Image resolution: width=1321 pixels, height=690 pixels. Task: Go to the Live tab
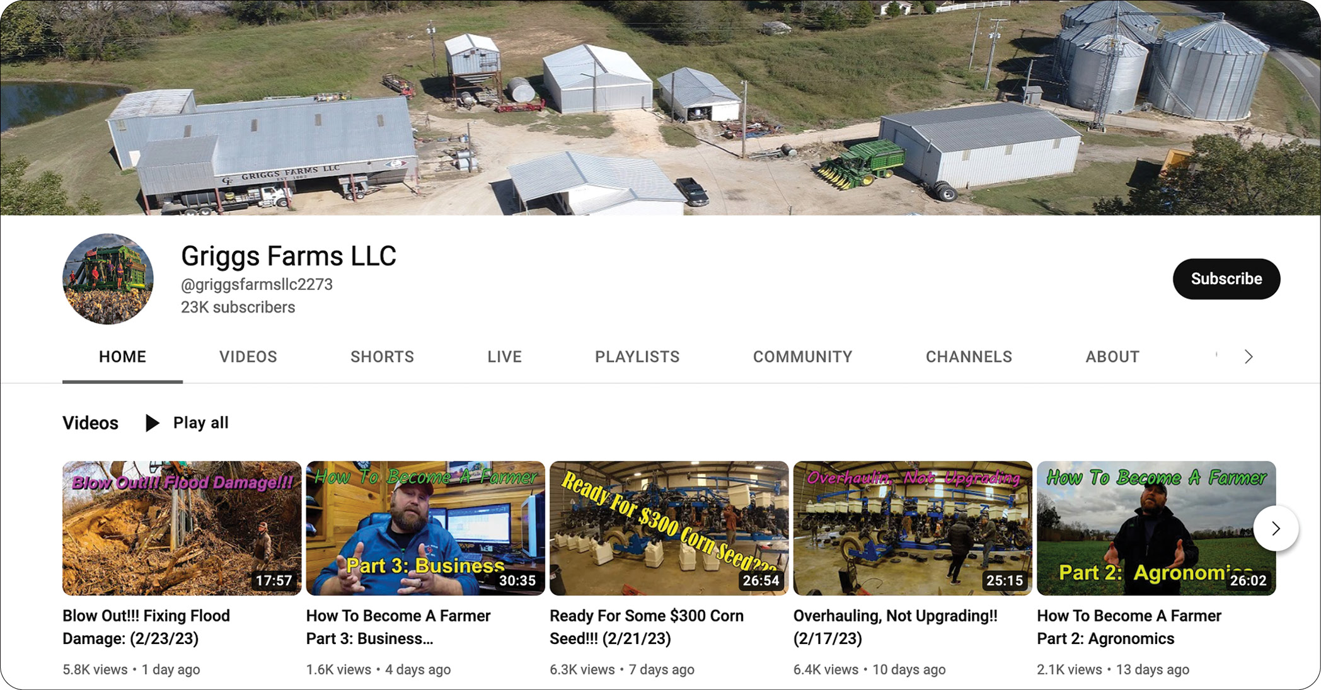(x=504, y=357)
